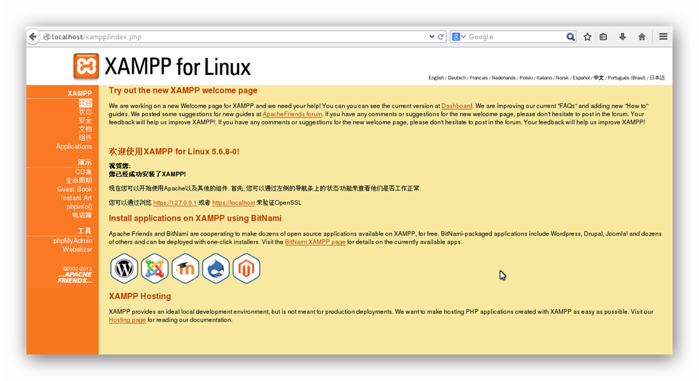Open Applications in the sidebar

(x=74, y=146)
